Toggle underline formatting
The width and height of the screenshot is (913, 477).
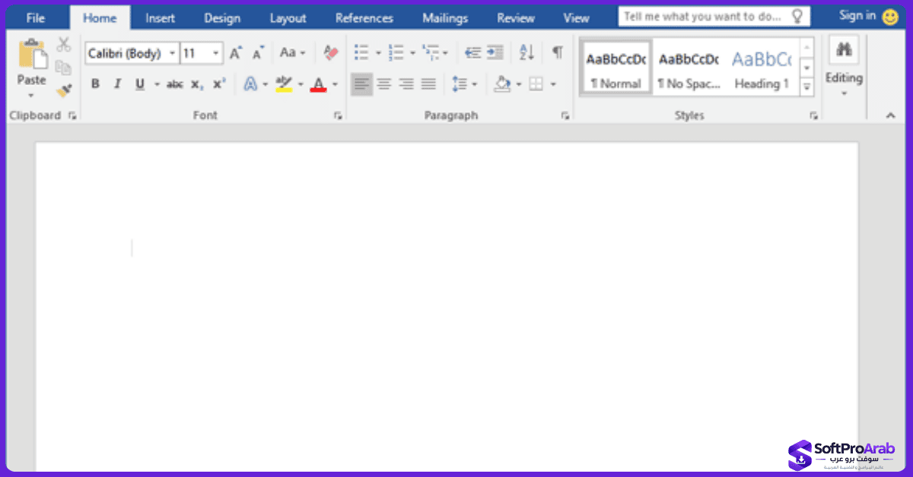(140, 84)
